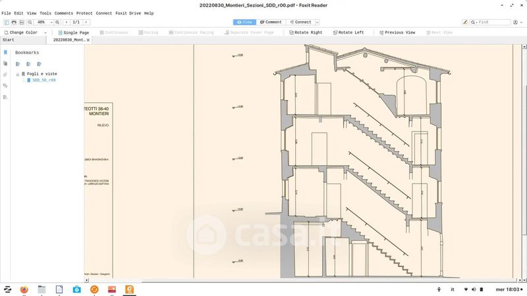This screenshot has width=527, height=296.
Task: Click the highlight pen icon beside Find
Action: coord(466,22)
